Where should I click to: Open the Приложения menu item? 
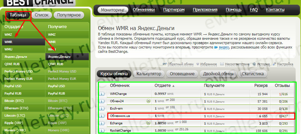(205, 10)
